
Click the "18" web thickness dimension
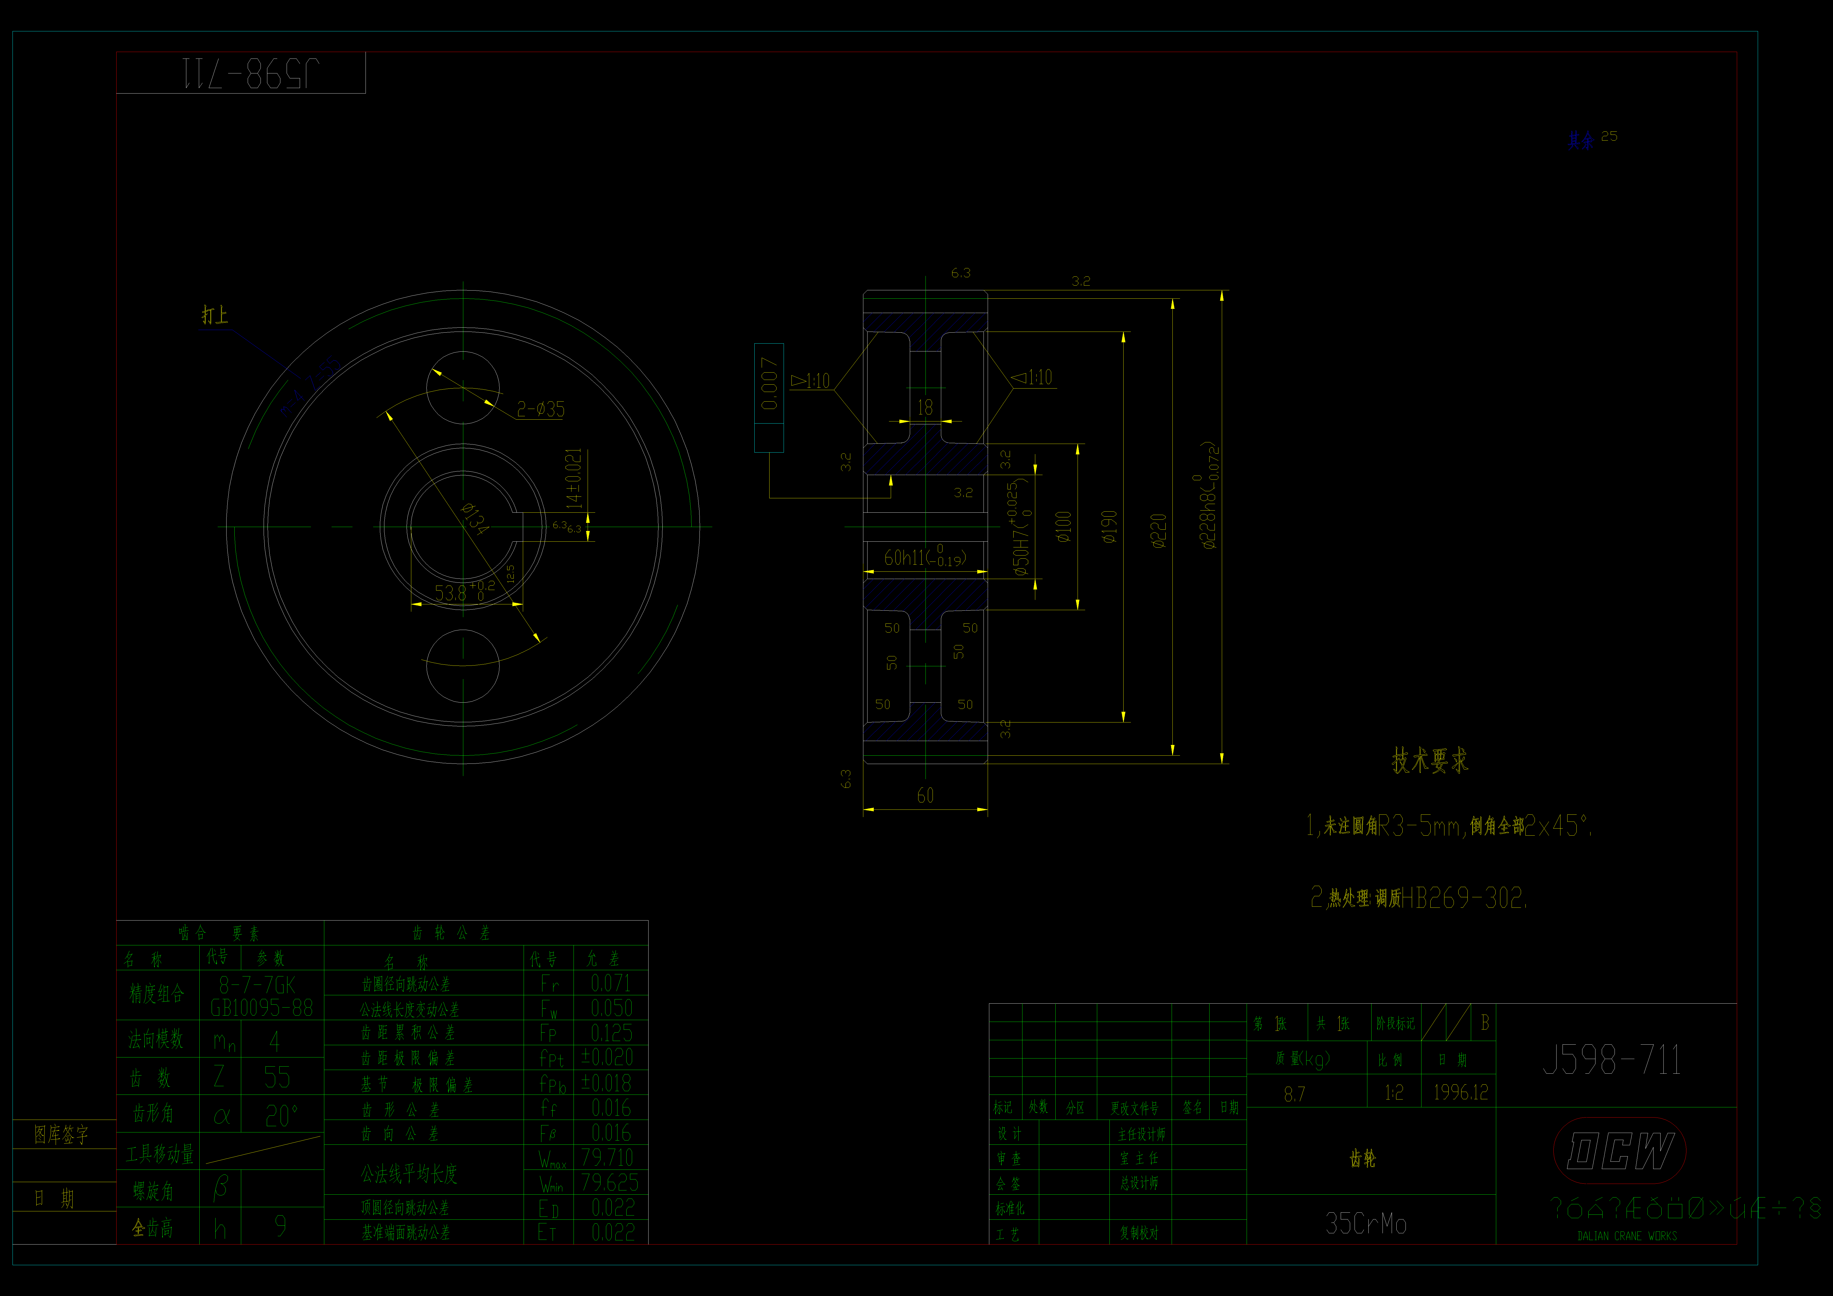coord(925,407)
